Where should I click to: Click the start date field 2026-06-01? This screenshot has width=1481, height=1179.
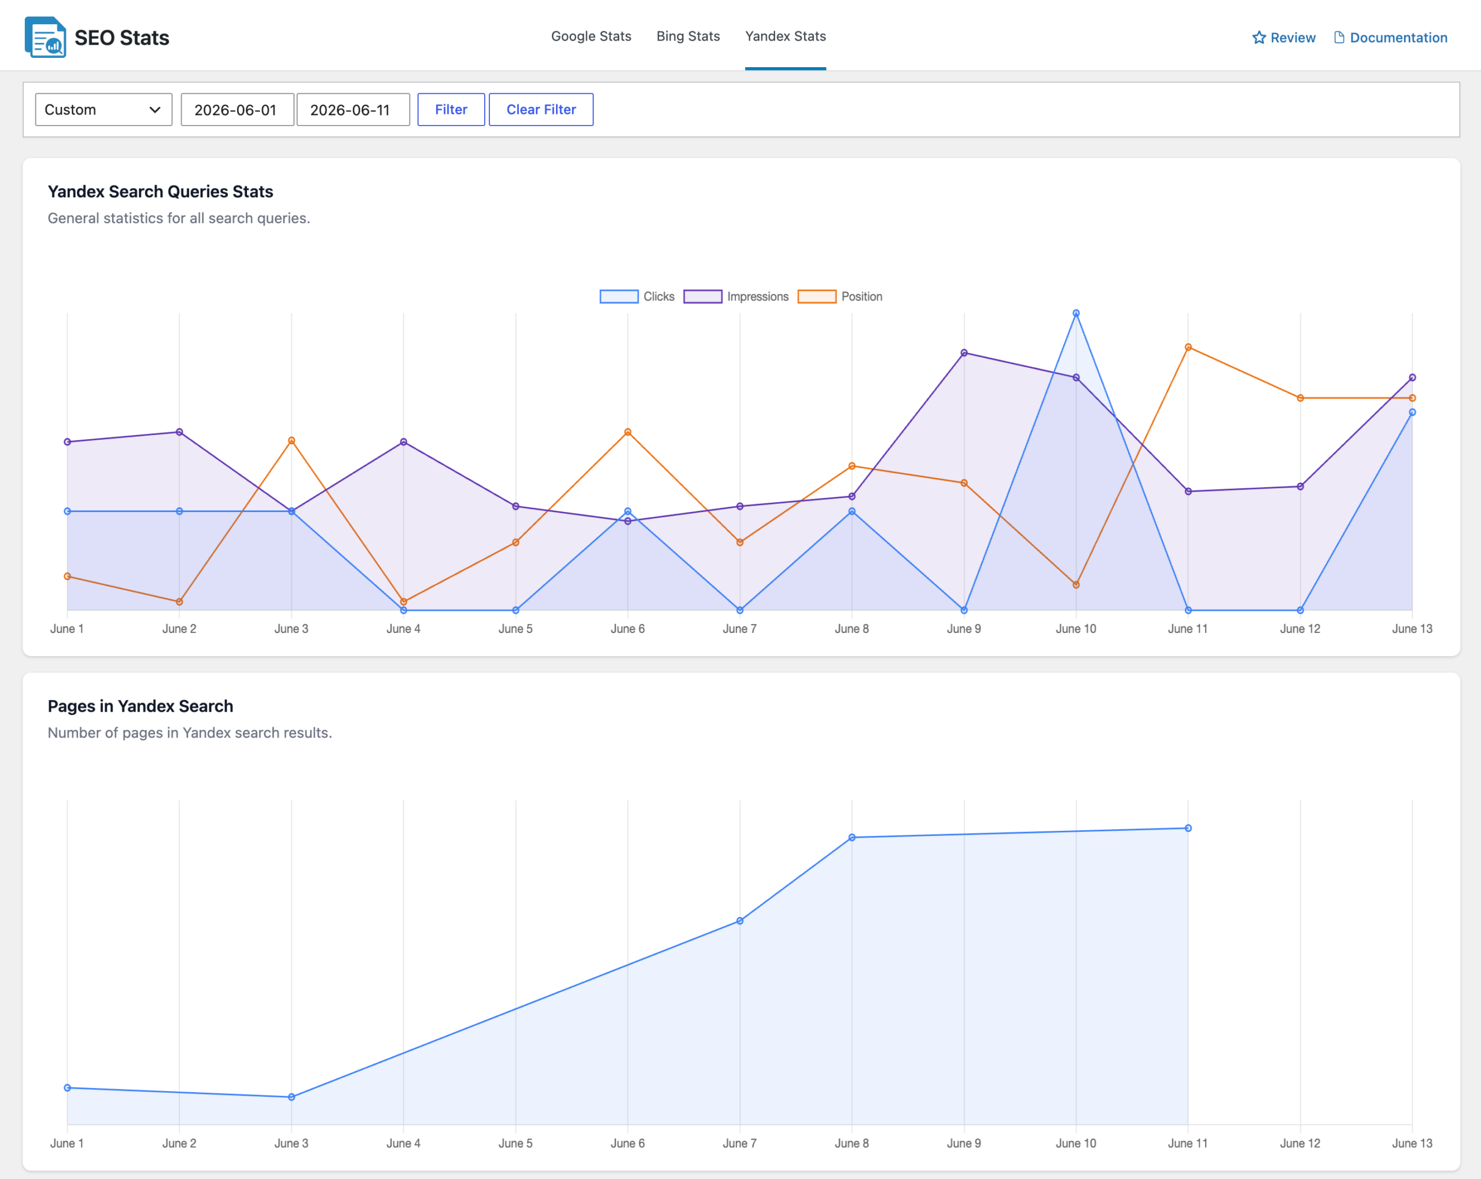point(238,109)
